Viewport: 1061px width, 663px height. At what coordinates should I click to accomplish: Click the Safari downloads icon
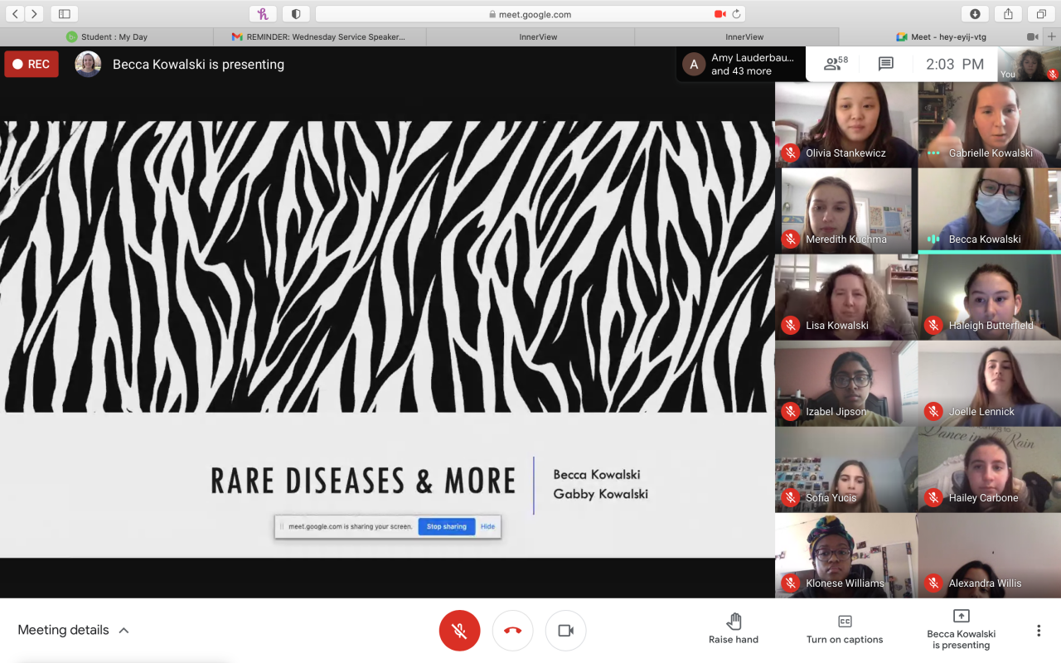point(975,14)
